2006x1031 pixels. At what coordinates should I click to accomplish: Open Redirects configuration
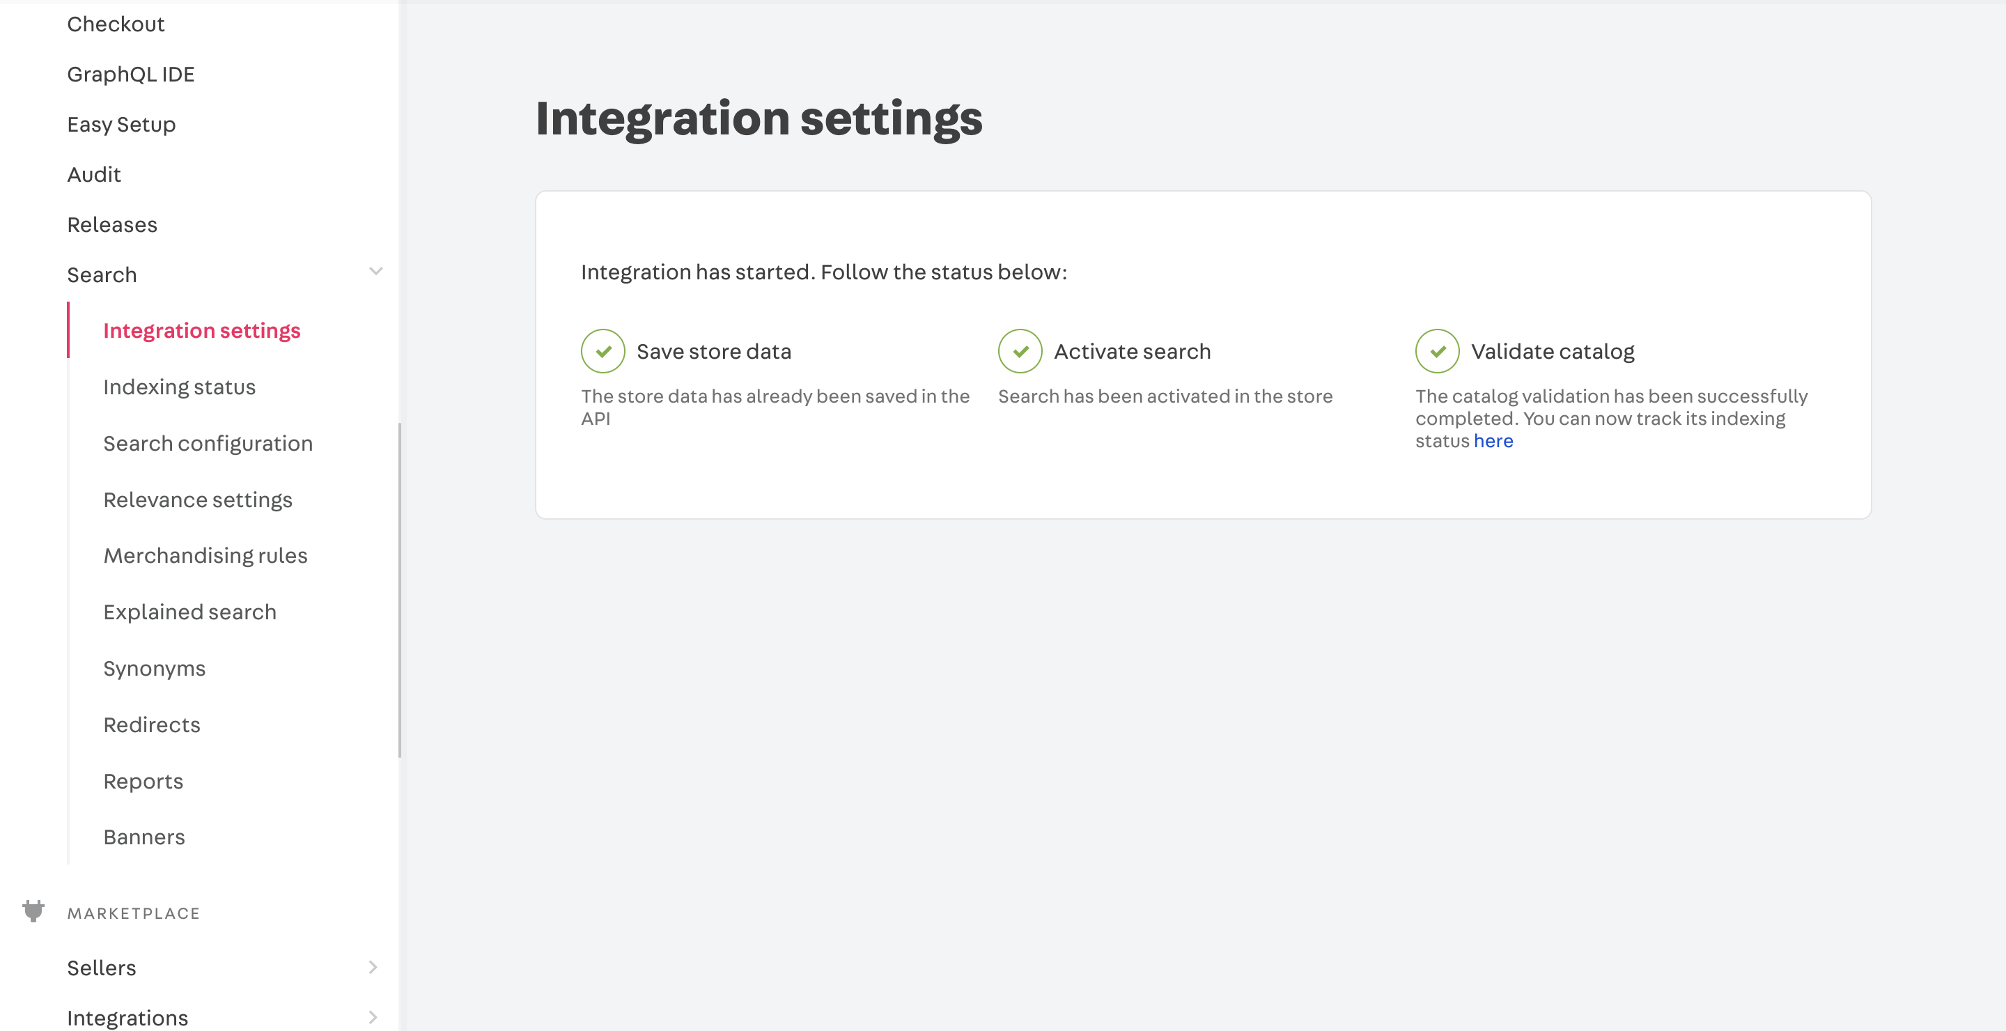151,724
